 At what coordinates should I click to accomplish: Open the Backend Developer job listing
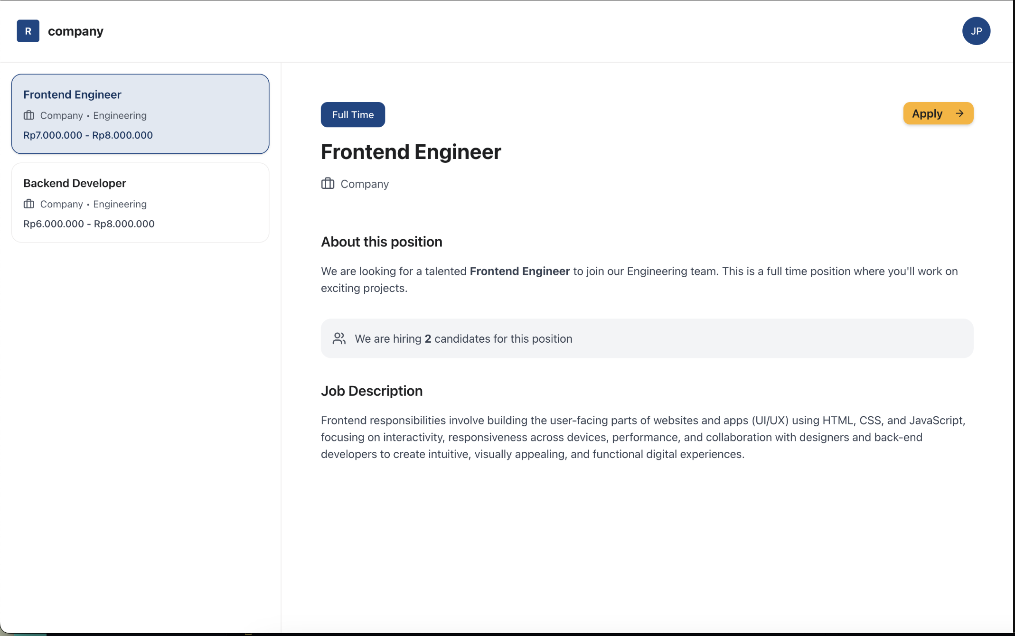point(140,203)
